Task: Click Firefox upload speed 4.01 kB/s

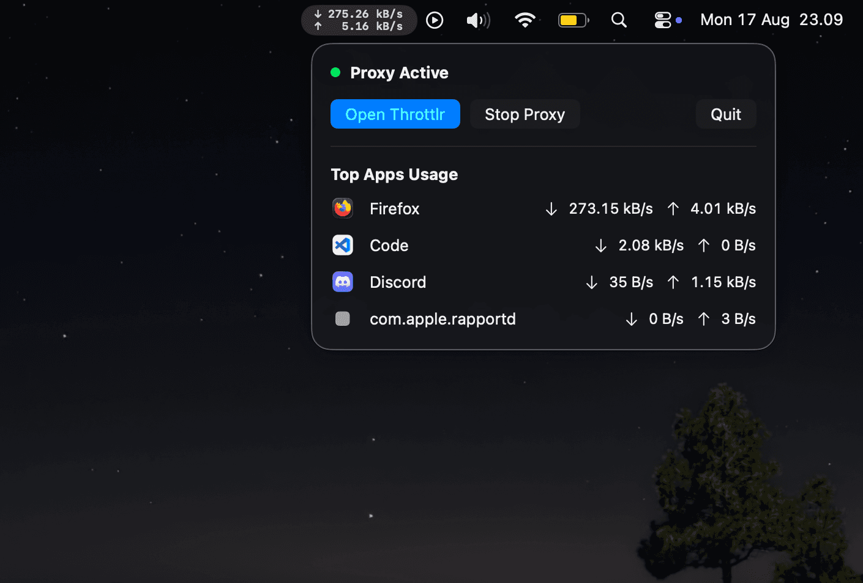Action: tap(723, 209)
